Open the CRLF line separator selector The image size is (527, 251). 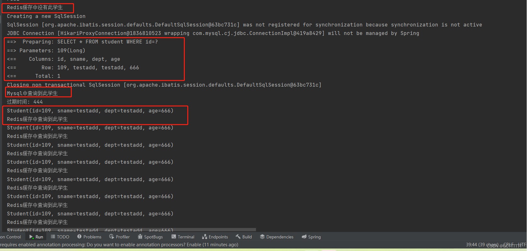pyautogui.click(x=508, y=245)
